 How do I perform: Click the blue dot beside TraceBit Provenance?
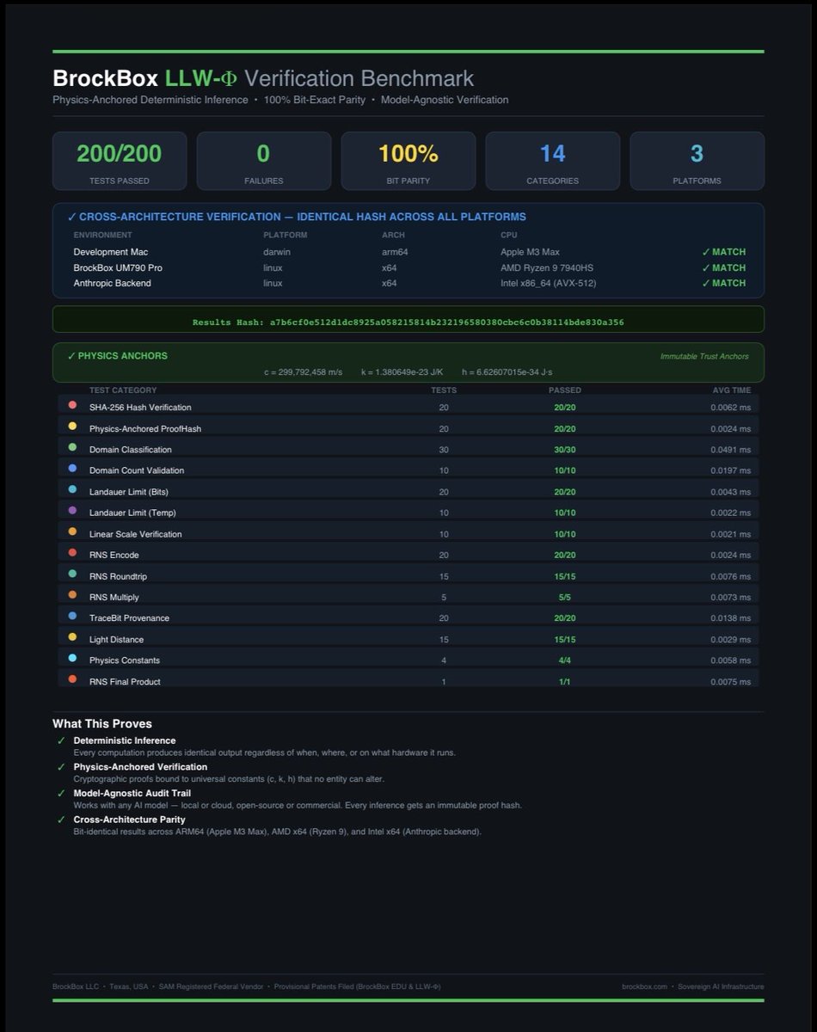tap(72, 616)
